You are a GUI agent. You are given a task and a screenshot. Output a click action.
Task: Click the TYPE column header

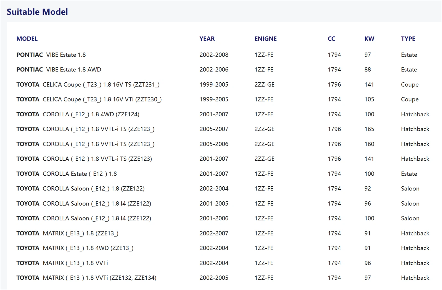(408, 39)
